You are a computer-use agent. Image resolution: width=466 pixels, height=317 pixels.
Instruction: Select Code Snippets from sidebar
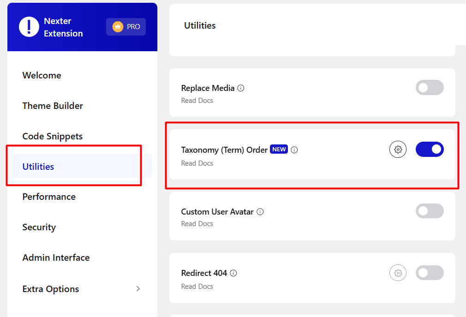tap(53, 136)
